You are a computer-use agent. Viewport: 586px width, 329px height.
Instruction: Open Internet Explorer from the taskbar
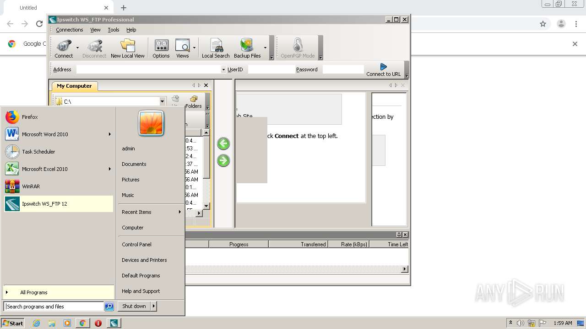(x=37, y=323)
